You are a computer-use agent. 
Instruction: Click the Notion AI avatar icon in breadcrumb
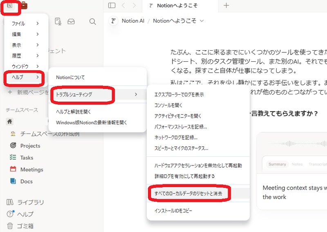click(114, 21)
